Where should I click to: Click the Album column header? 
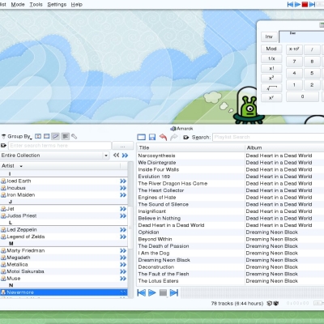click(284, 147)
